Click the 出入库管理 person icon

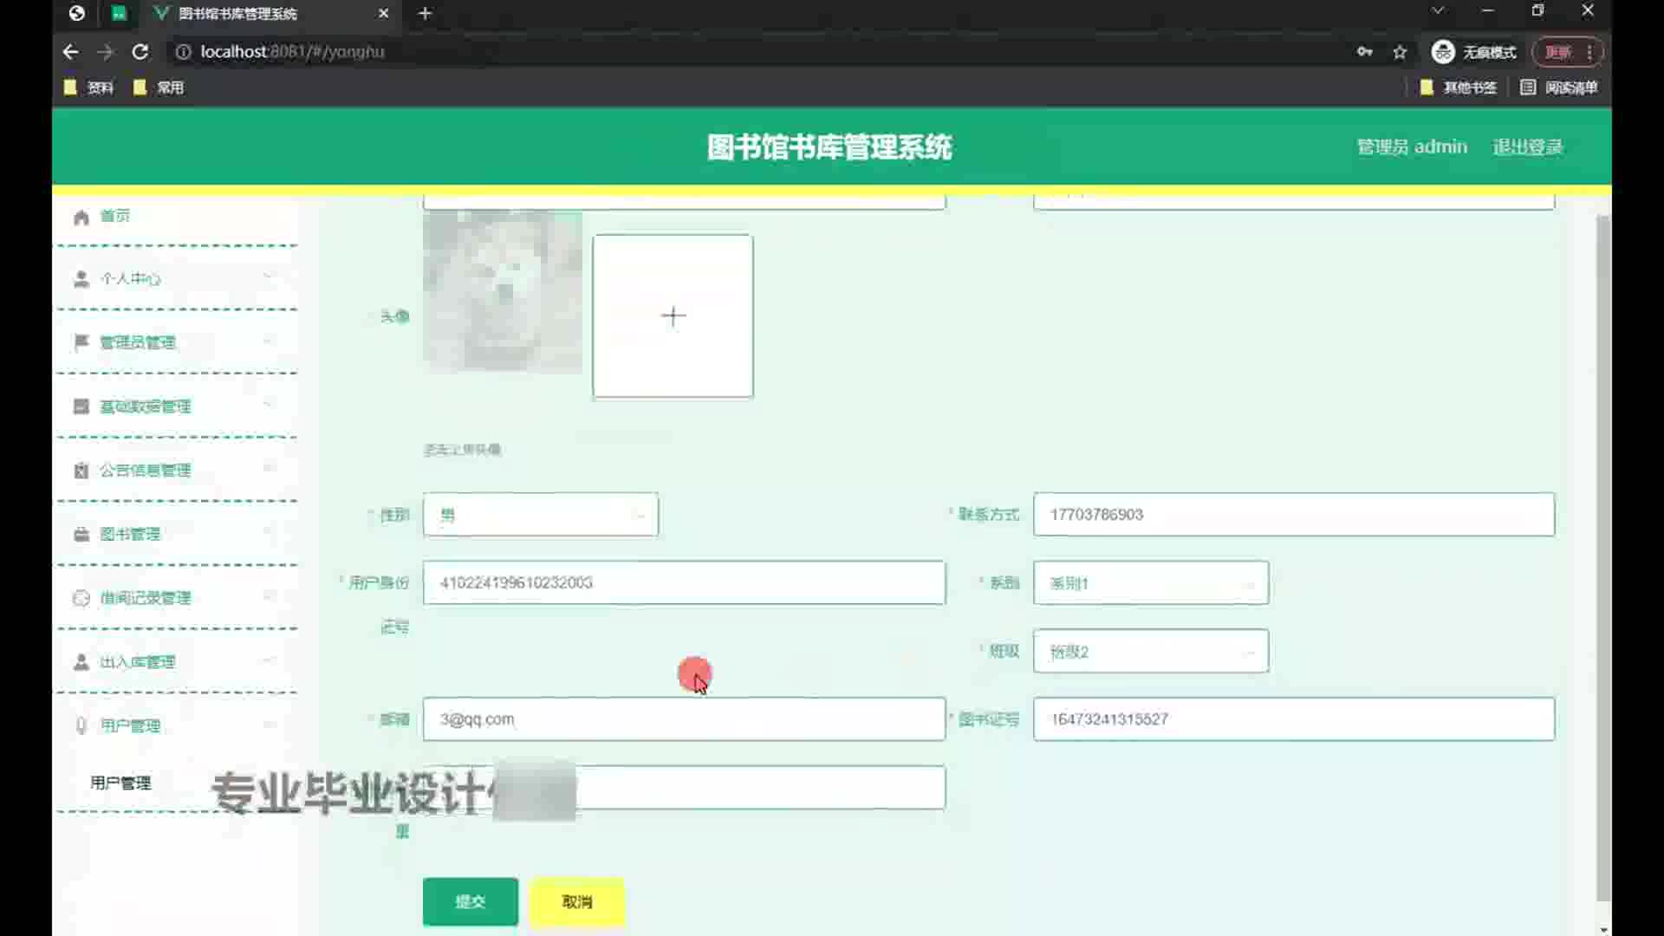point(81,662)
